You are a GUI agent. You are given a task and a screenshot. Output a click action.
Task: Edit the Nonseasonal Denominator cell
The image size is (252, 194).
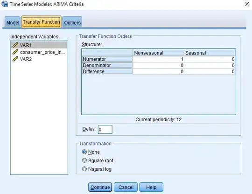(x=158, y=65)
